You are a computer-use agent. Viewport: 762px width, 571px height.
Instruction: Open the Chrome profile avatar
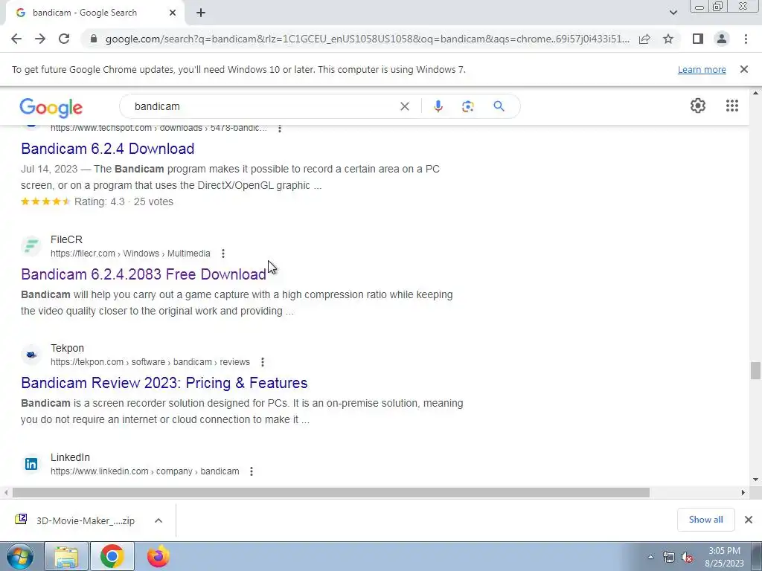pyautogui.click(x=722, y=39)
